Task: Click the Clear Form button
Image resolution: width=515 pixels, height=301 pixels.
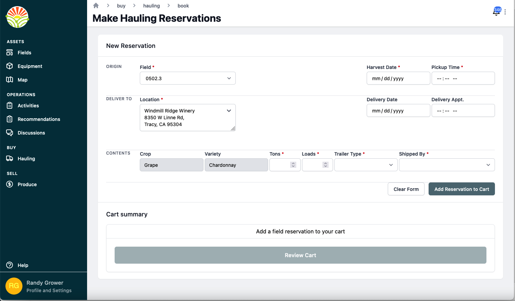Action: (406, 189)
